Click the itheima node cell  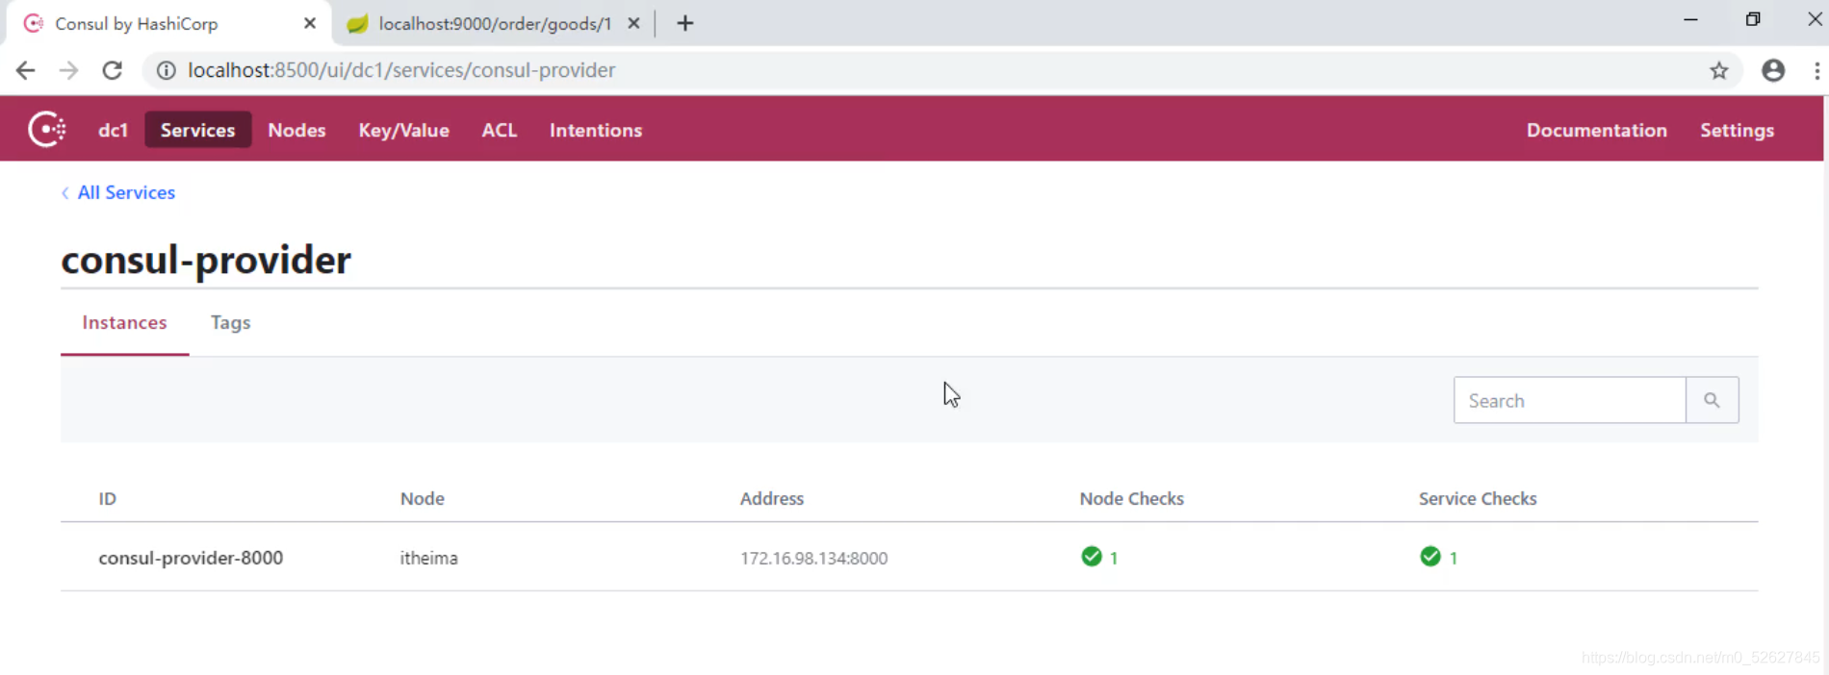[428, 558]
